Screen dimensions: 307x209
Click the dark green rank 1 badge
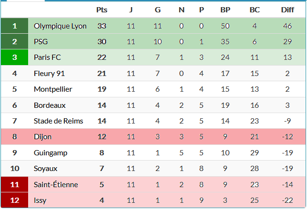pyautogui.click(x=14, y=26)
